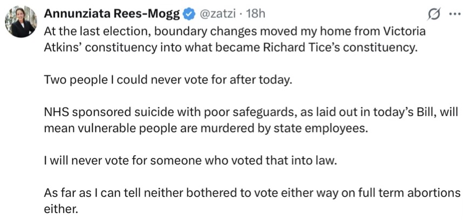Click the blue verified checkmark badge
The width and height of the screenshot is (464, 222).
189,14
